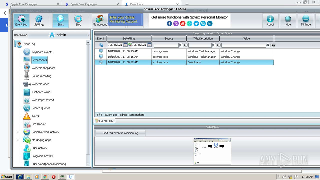The image size is (320, 180).
Task: Select the 11:08:13 AM taskmgr.exe row
Action: [184, 51]
